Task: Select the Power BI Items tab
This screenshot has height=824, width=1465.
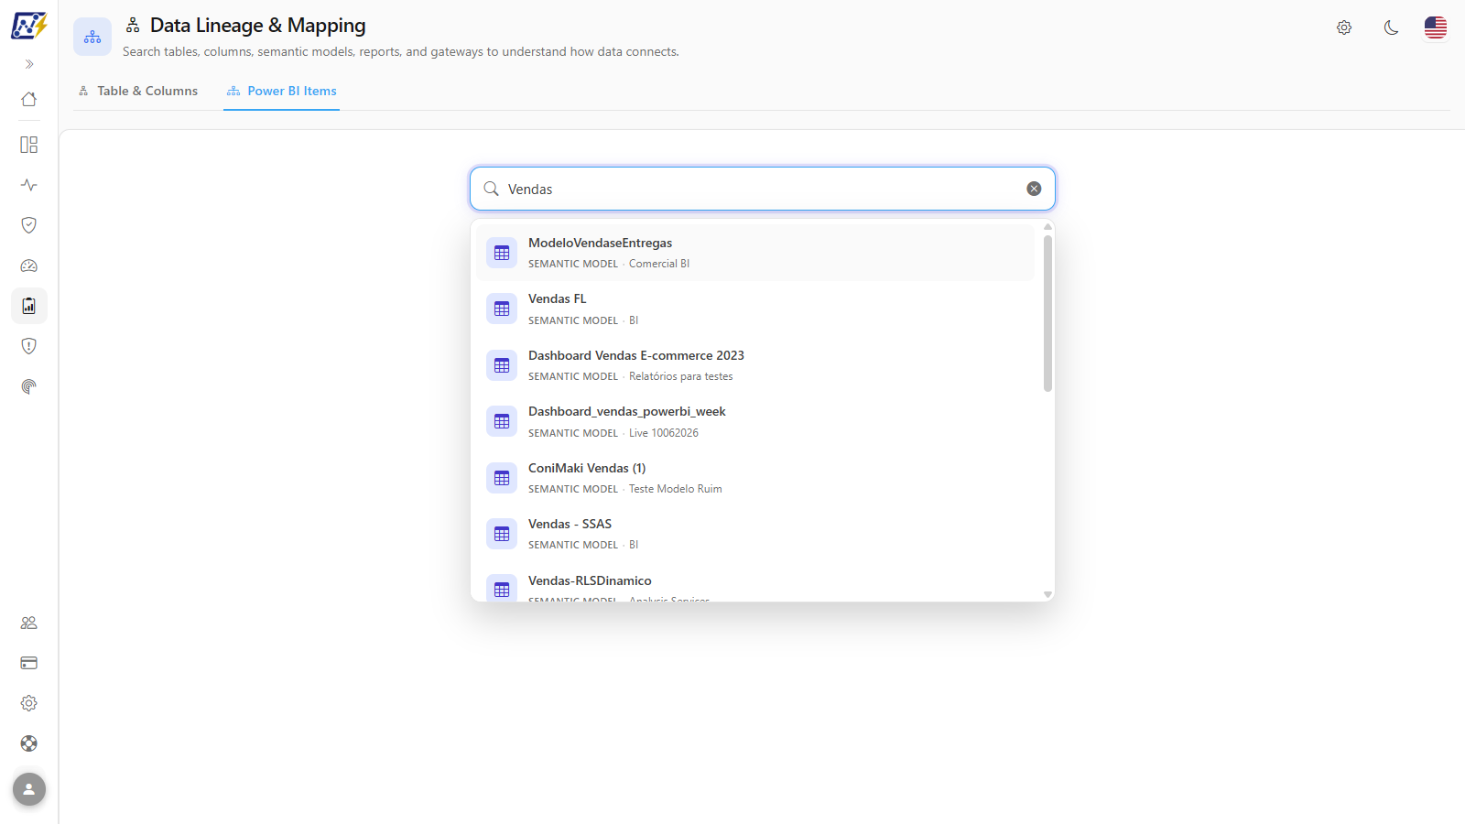Action: point(282,91)
